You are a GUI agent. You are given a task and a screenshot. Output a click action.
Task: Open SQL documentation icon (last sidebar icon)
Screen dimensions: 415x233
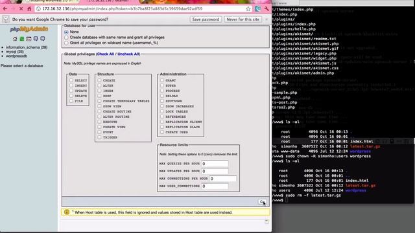pos(42,39)
